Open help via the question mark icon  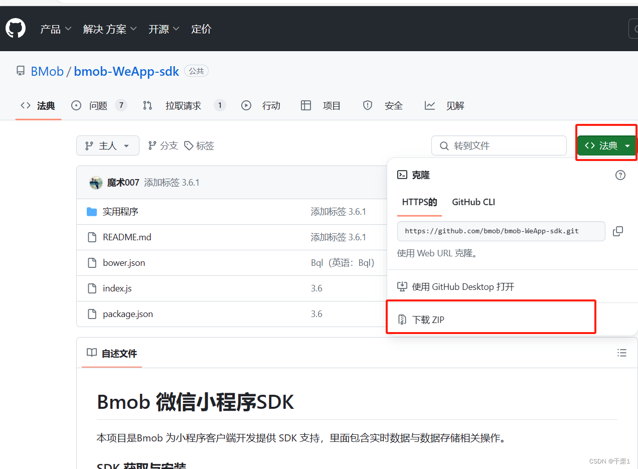(620, 175)
